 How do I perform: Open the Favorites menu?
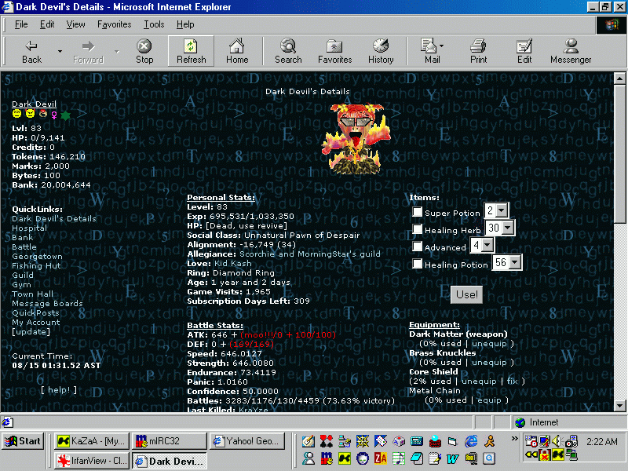(x=114, y=24)
